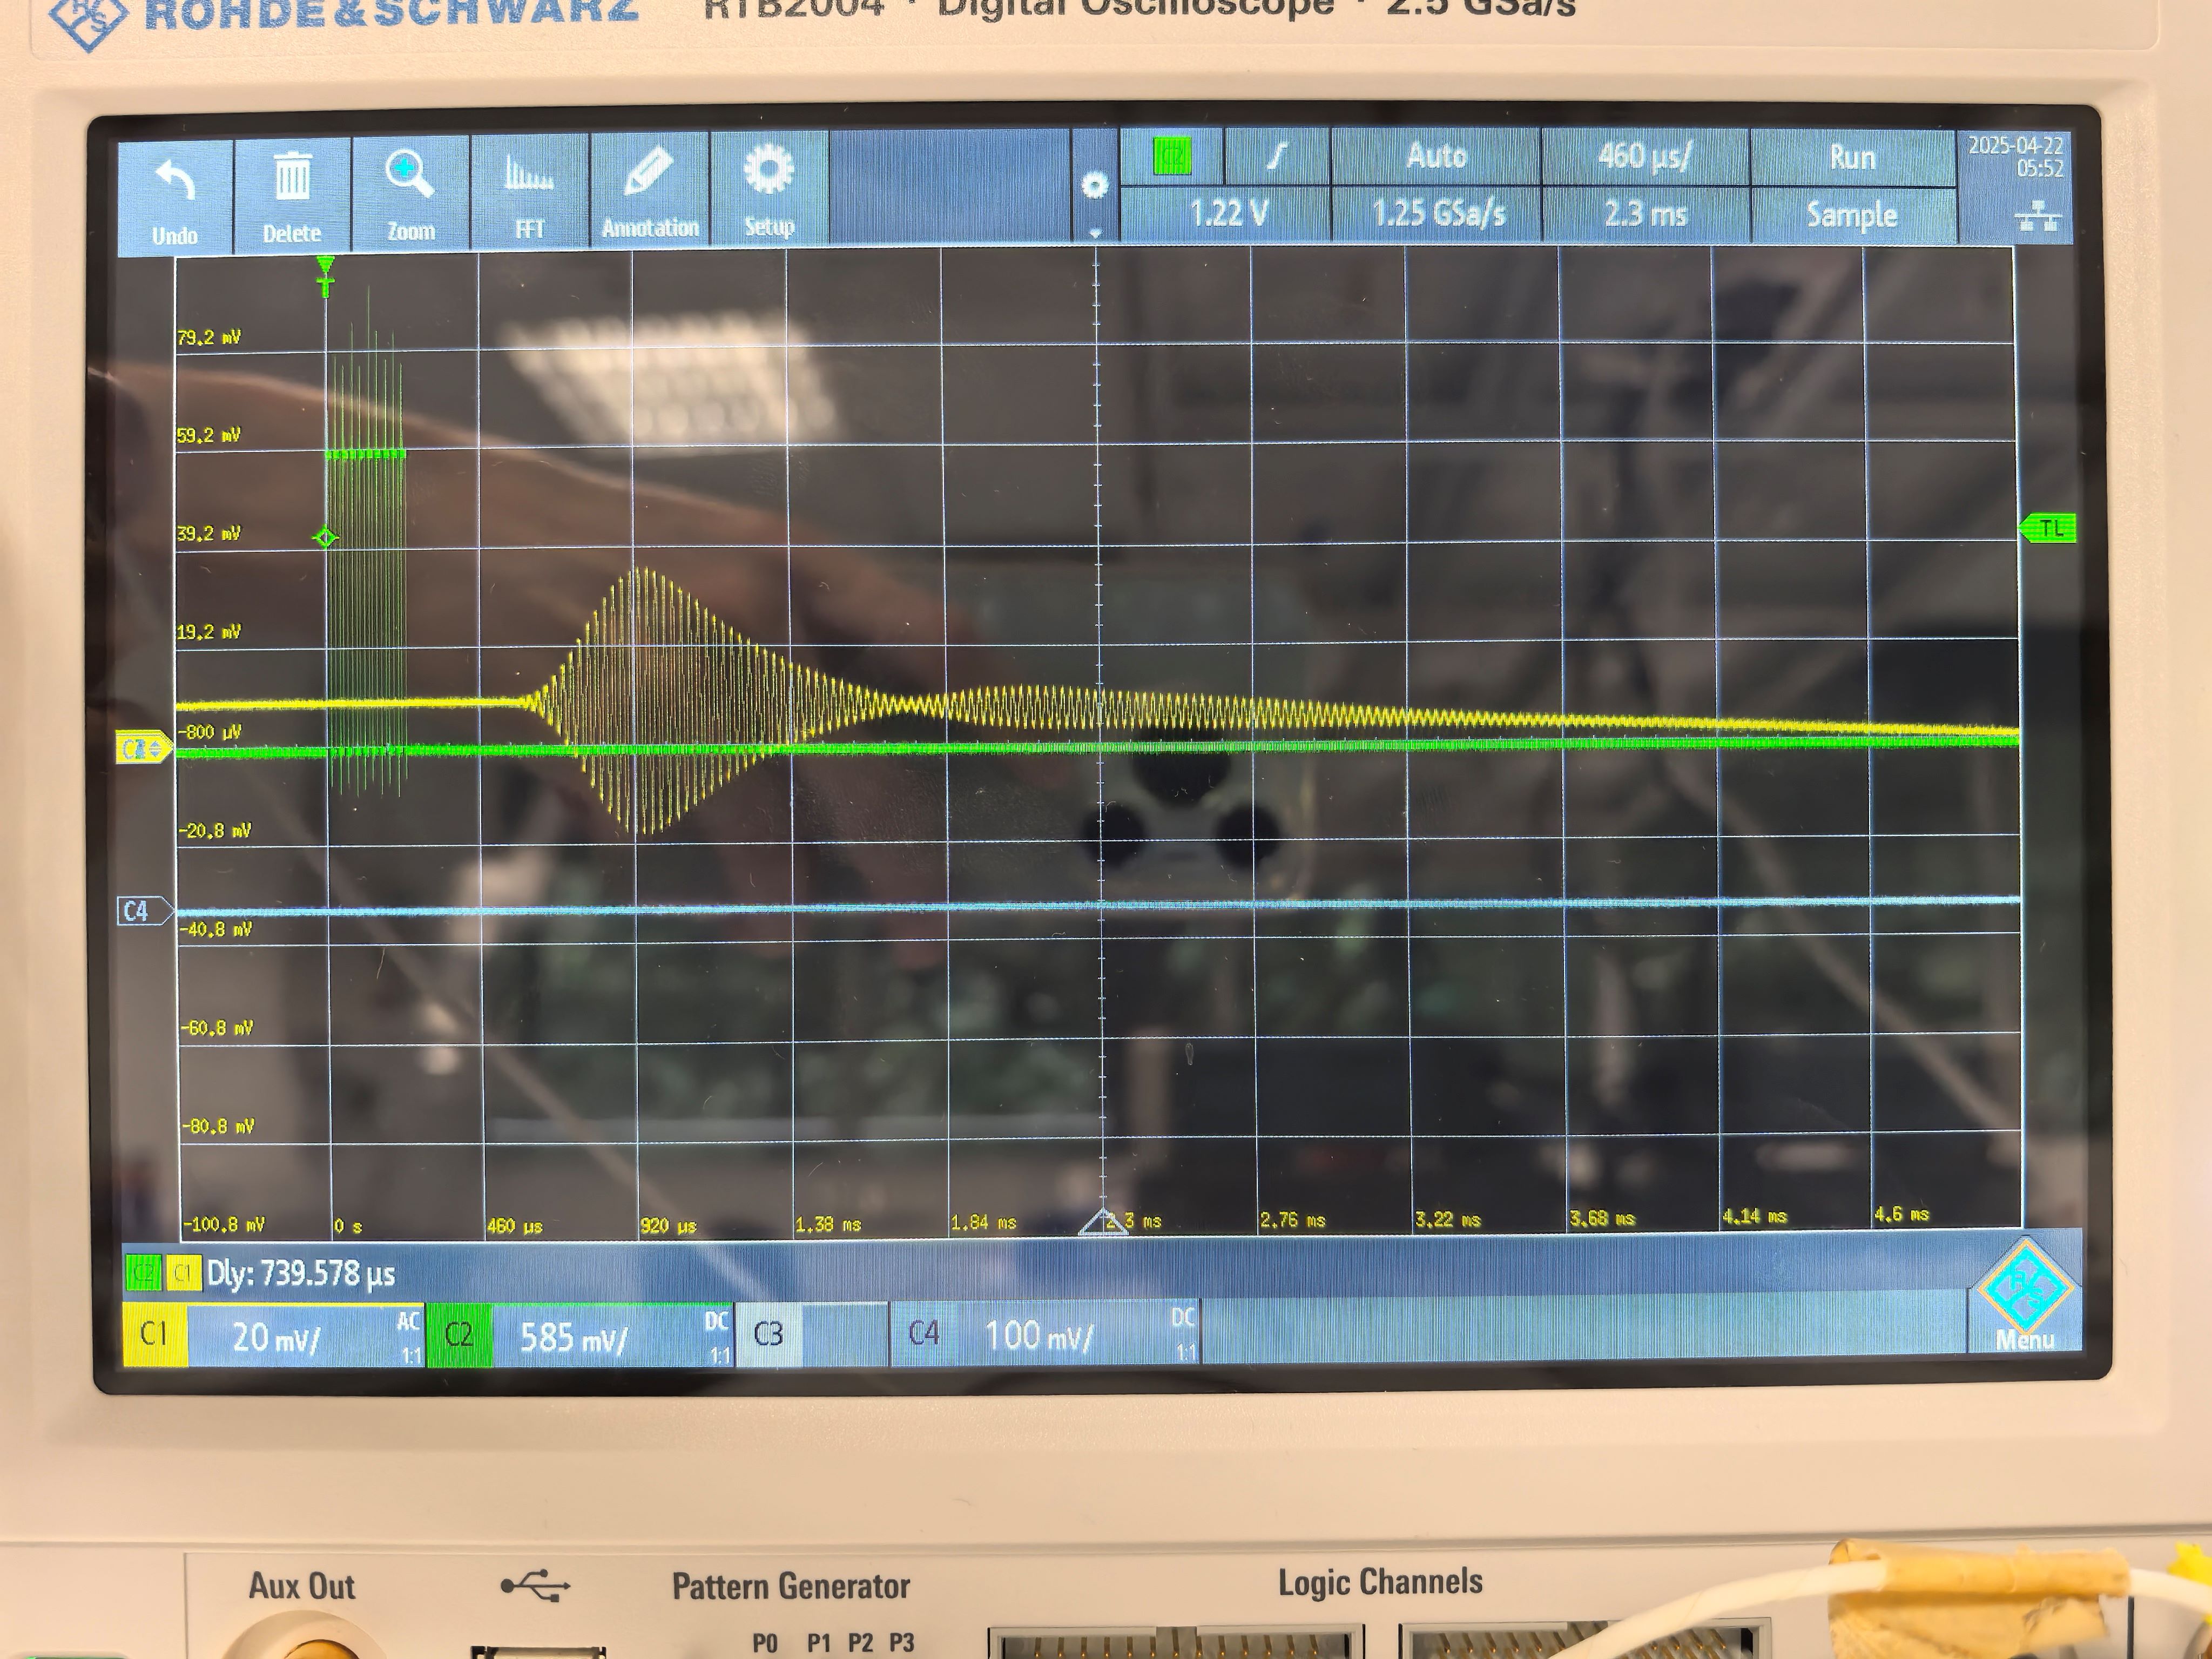Click the rising-edge trigger slope icon
Screen dimensions: 2212x1659
1276,156
